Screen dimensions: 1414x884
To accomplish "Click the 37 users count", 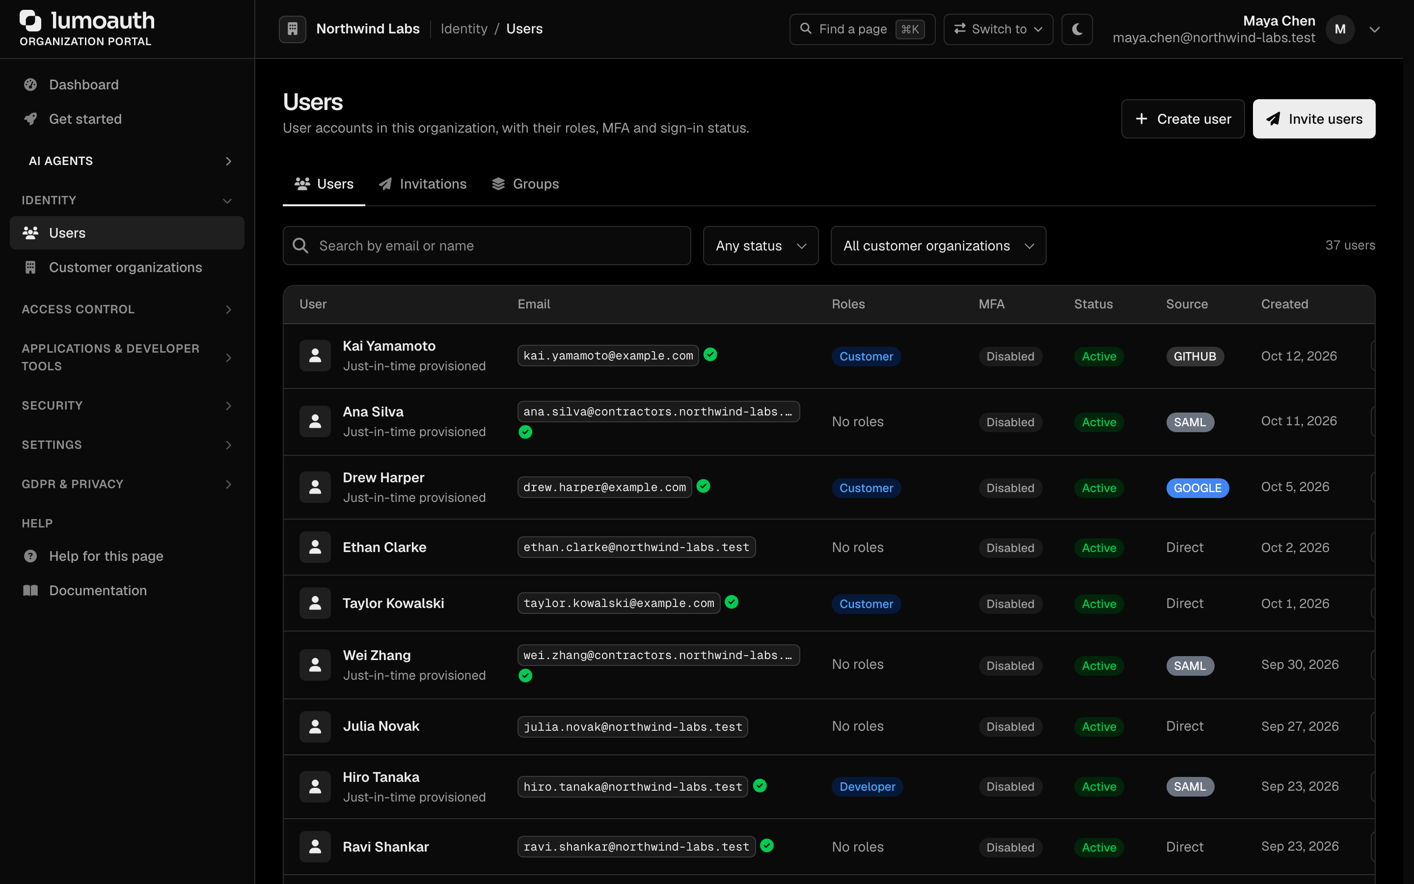I will tap(1350, 245).
